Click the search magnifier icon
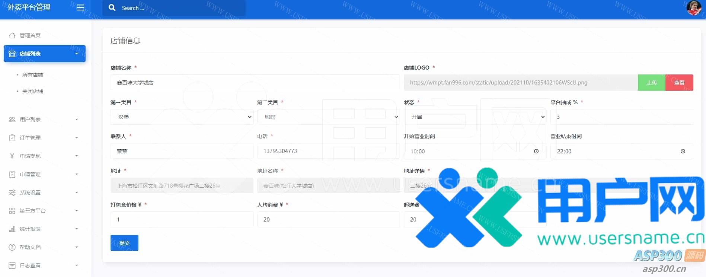Screen dimensions: 706x277 tap(112, 8)
